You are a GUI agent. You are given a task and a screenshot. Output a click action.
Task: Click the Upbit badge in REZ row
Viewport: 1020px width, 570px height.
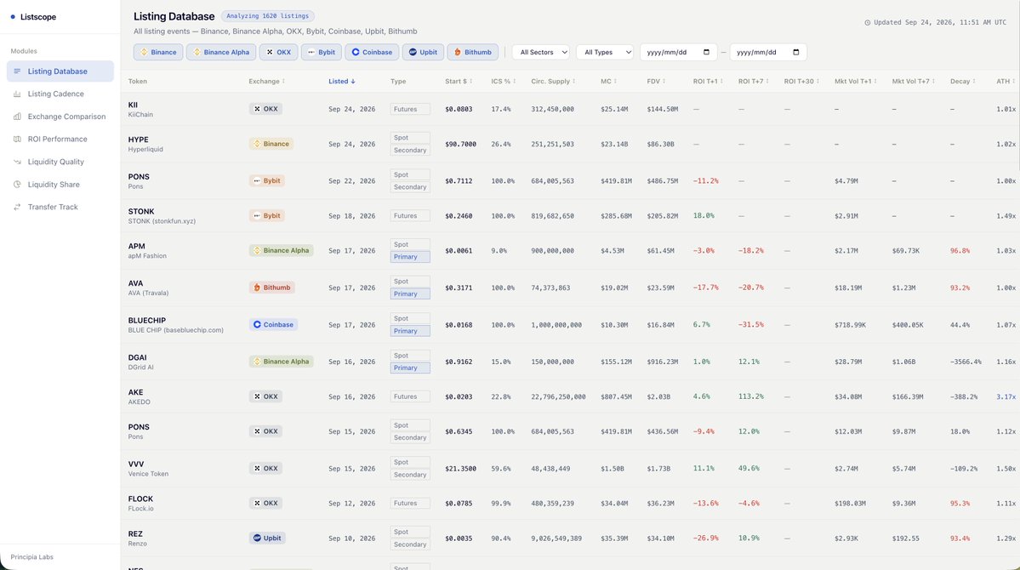(267, 539)
